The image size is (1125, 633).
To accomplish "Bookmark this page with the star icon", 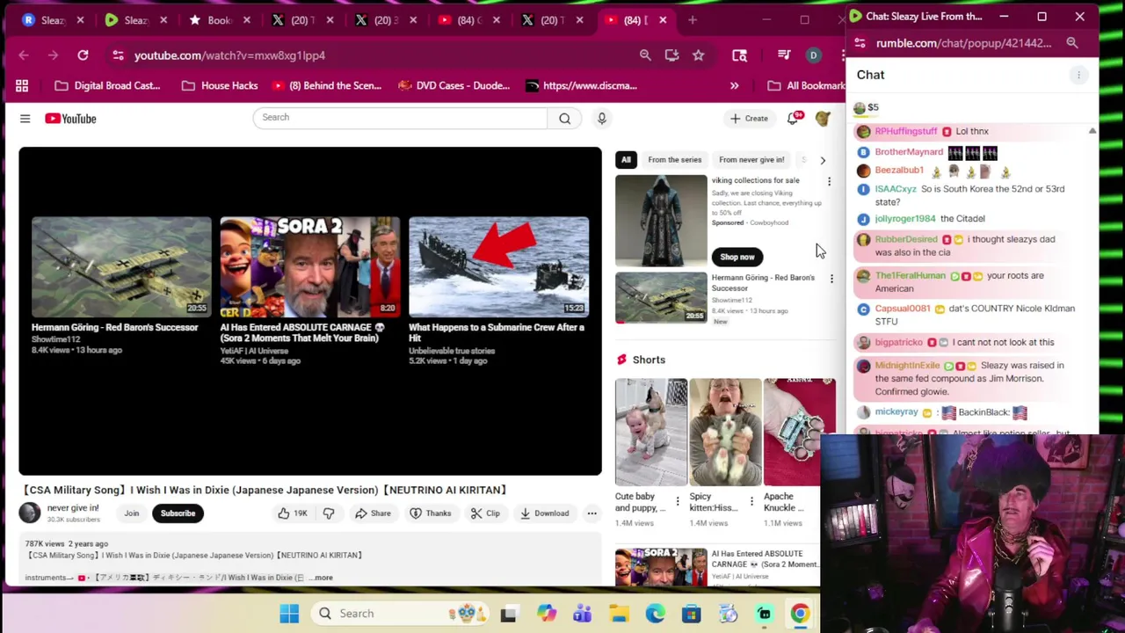I will [x=698, y=55].
